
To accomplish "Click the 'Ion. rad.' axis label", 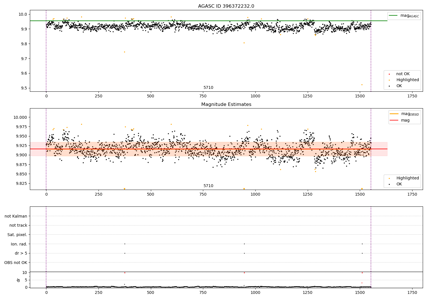I will click(19, 244).
